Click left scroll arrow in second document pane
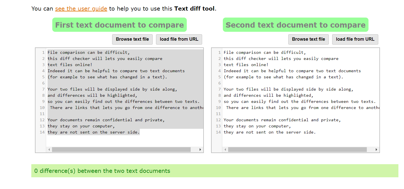Image resolution: width=404 pixels, height=189 pixels. [x=225, y=150]
